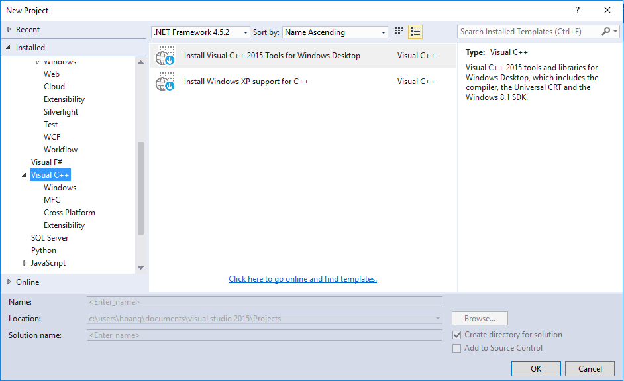This screenshot has height=381, width=624.
Task: Select the Test tree item
Action: coord(50,124)
